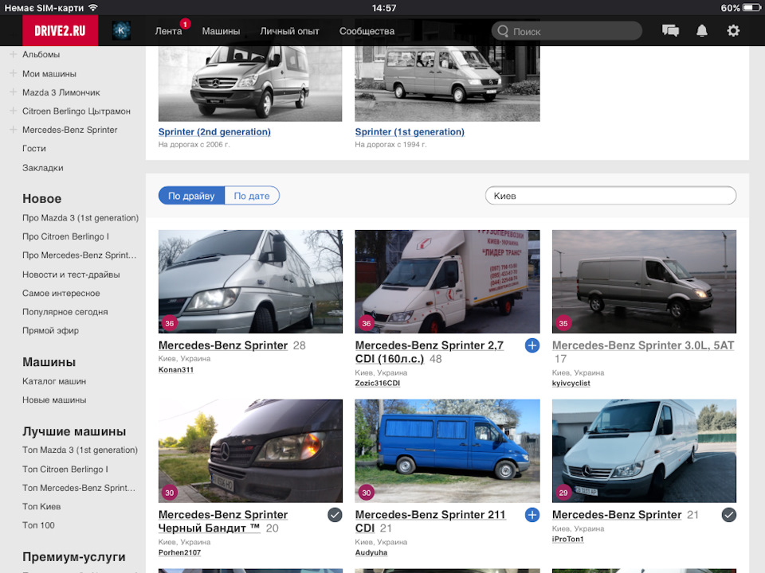
Task: Open Закладки in sidebar
Action: pos(43,168)
